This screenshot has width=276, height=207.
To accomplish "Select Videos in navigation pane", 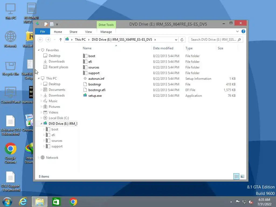I will pyautogui.click(x=53, y=112).
